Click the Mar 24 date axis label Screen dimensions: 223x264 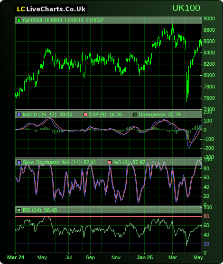tap(16, 257)
